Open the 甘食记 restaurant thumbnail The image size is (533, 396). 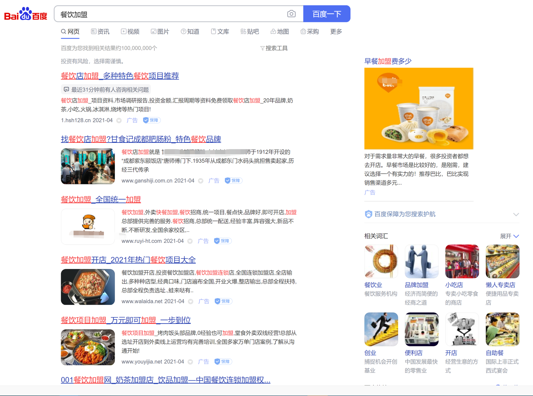pyautogui.click(x=88, y=166)
